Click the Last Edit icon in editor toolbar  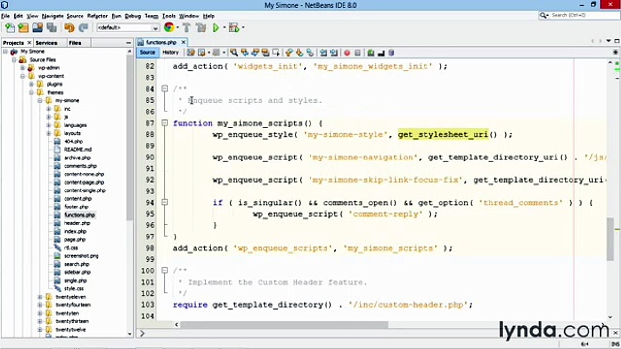pyautogui.click(x=191, y=53)
